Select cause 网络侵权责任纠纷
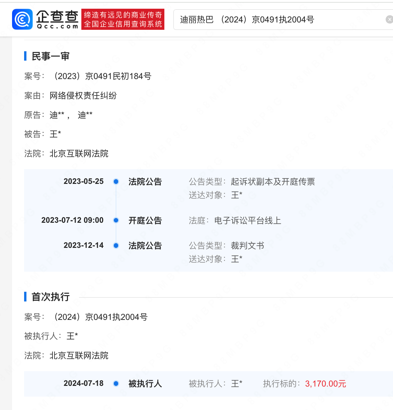This screenshot has height=410, width=393. (83, 96)
